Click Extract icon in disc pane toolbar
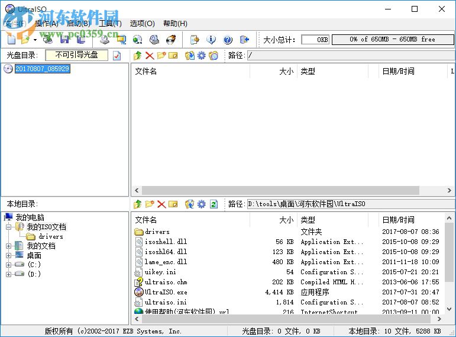This screenshot has width=456, height=337. tap(190, 55)
